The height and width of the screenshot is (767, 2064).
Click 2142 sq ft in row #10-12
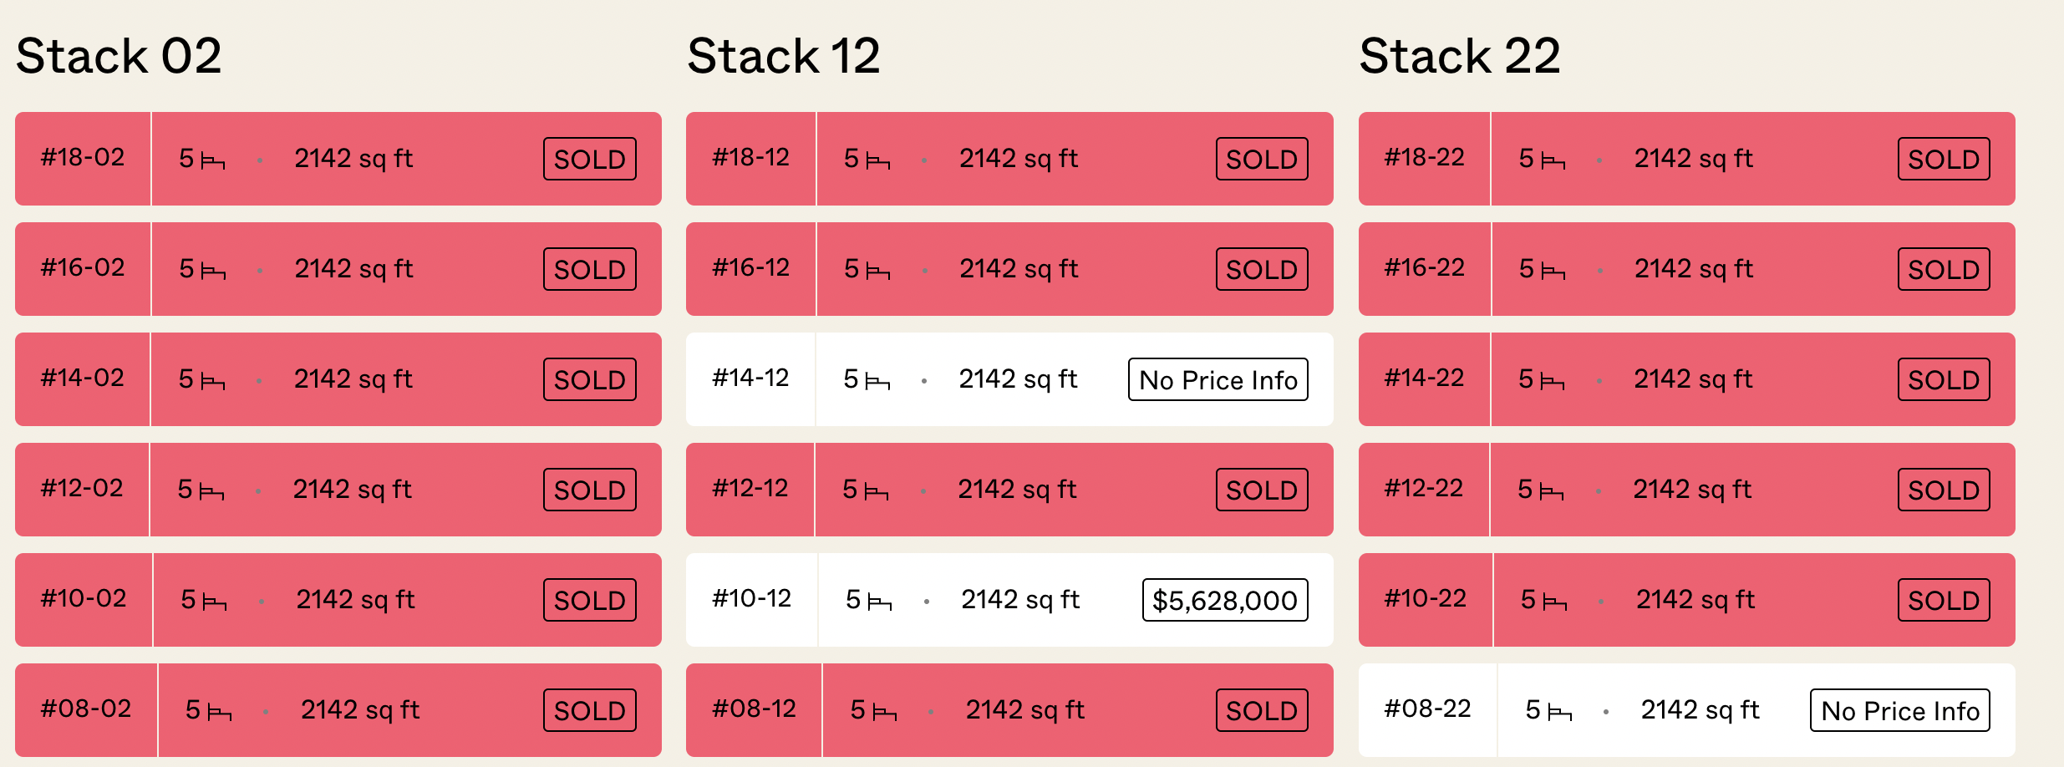click(1020, 600)
